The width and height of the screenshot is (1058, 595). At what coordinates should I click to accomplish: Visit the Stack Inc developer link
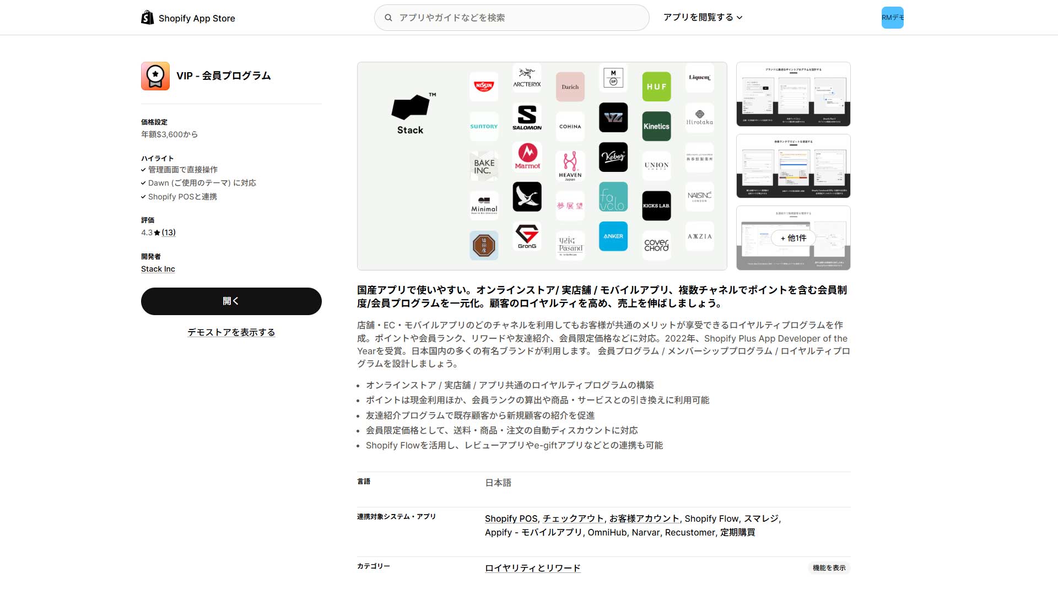point(158,269)
